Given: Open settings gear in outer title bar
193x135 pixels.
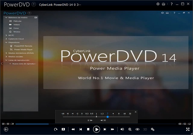Looking at the screenshot, I should 158,4.
